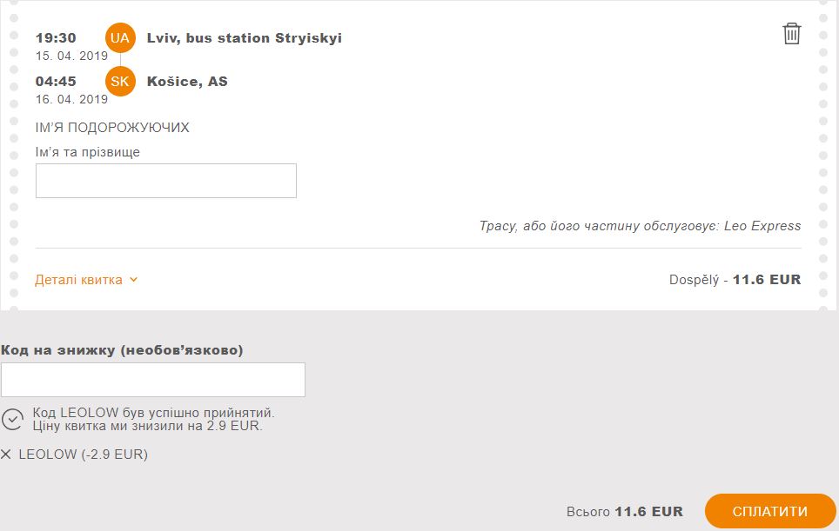839x531 pixels.
Task: Click the Код LEOLOW був успішно прийнятий message
Action: [153, 420]
